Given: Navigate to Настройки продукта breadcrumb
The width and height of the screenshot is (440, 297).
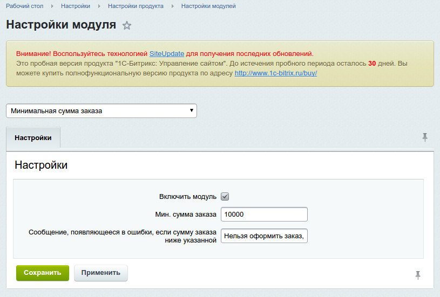Looking at the screenshot, I should [x=136, y=6].
